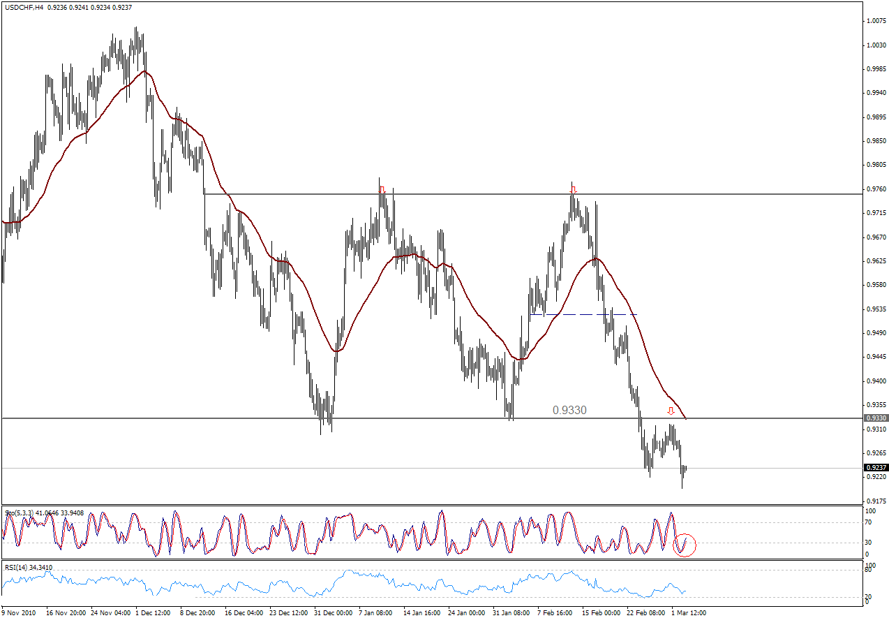Click the red circle on the Stochastic indicator
889x618 pixels.
point(685,545)
